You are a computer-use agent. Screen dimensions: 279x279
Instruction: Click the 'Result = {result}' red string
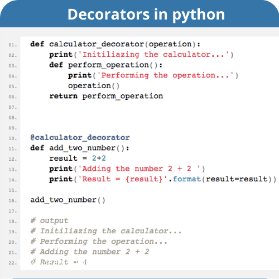pos(123,179)
